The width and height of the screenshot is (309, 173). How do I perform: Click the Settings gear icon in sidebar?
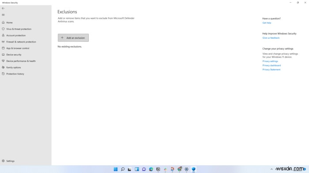[x=3, y=161]
